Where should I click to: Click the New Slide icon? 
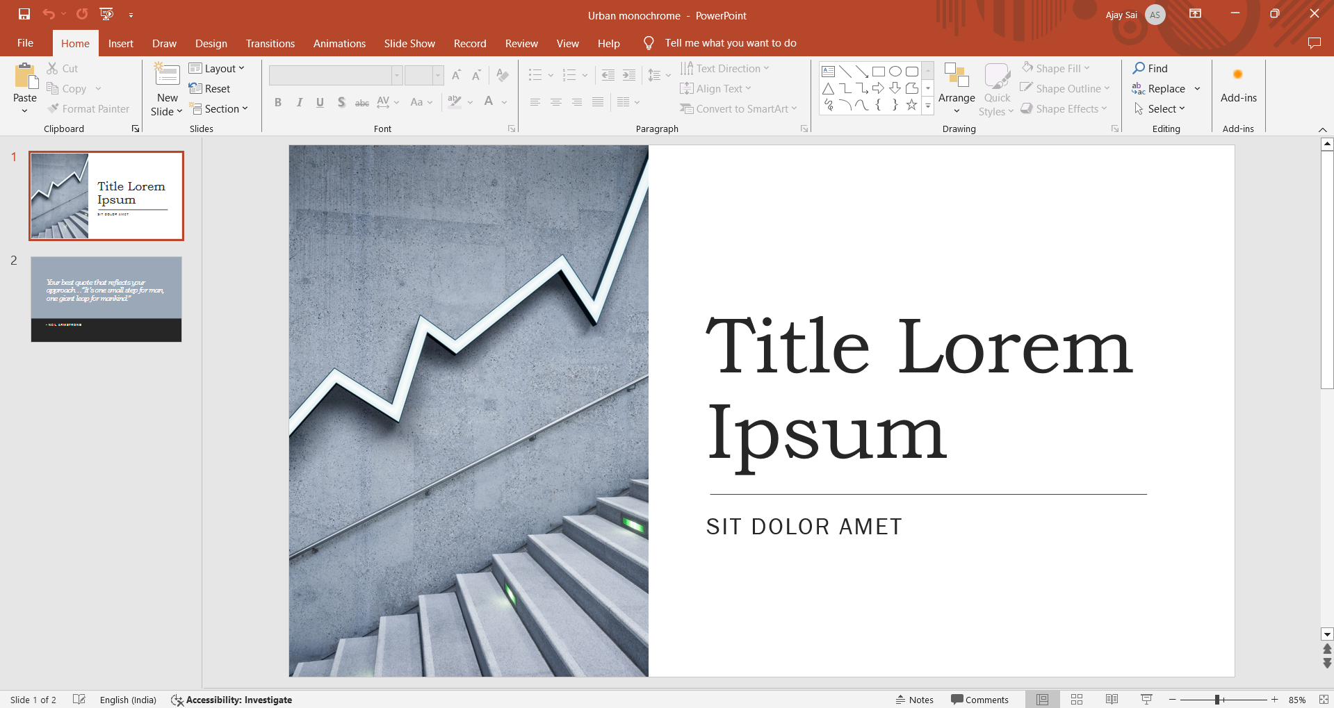coord(167,75)
